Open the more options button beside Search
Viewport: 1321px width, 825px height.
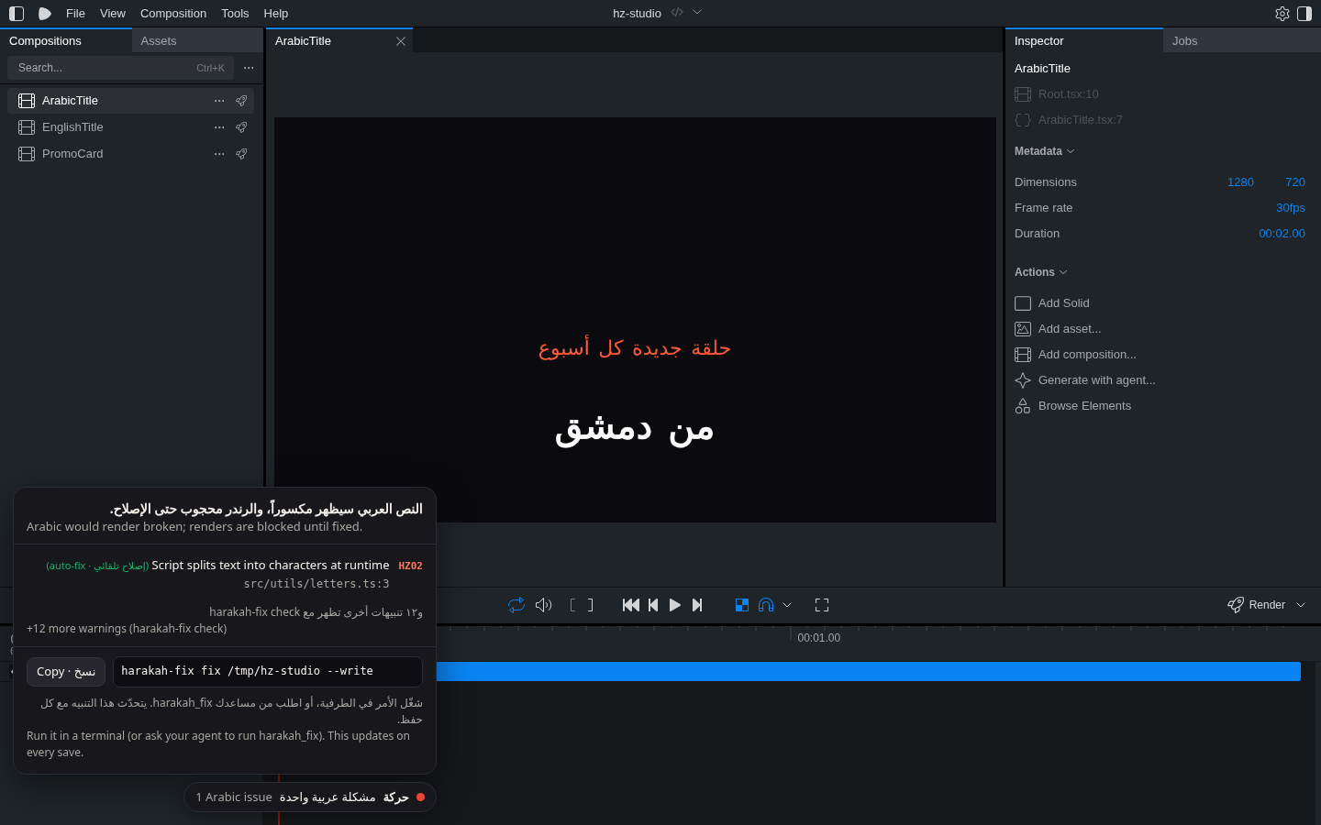coord(249,68)
